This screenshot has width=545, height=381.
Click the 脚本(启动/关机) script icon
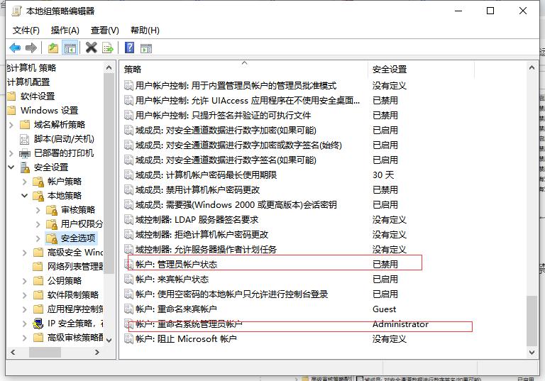(25, 139)
